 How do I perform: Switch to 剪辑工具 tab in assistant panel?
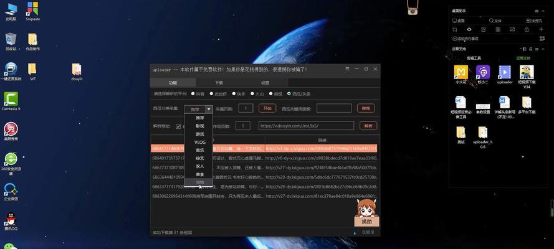pyautogui.click(x=474, y=58)
